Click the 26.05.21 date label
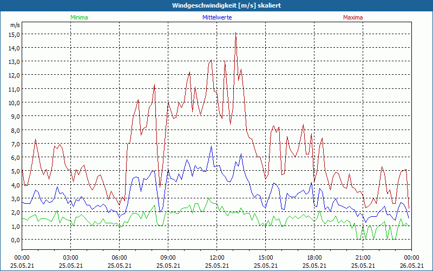 [411, 266]
